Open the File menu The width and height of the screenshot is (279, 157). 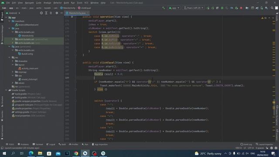point(8,3)
